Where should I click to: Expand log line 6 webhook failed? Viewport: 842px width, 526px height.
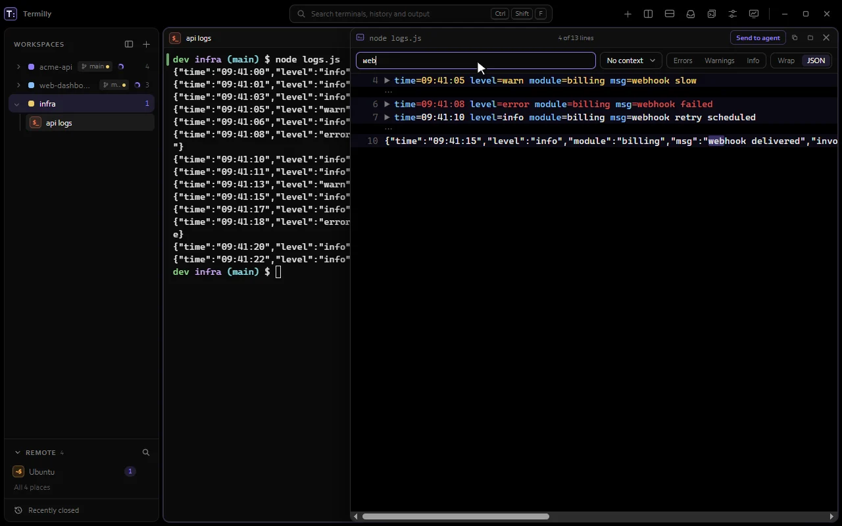point(387,105)
